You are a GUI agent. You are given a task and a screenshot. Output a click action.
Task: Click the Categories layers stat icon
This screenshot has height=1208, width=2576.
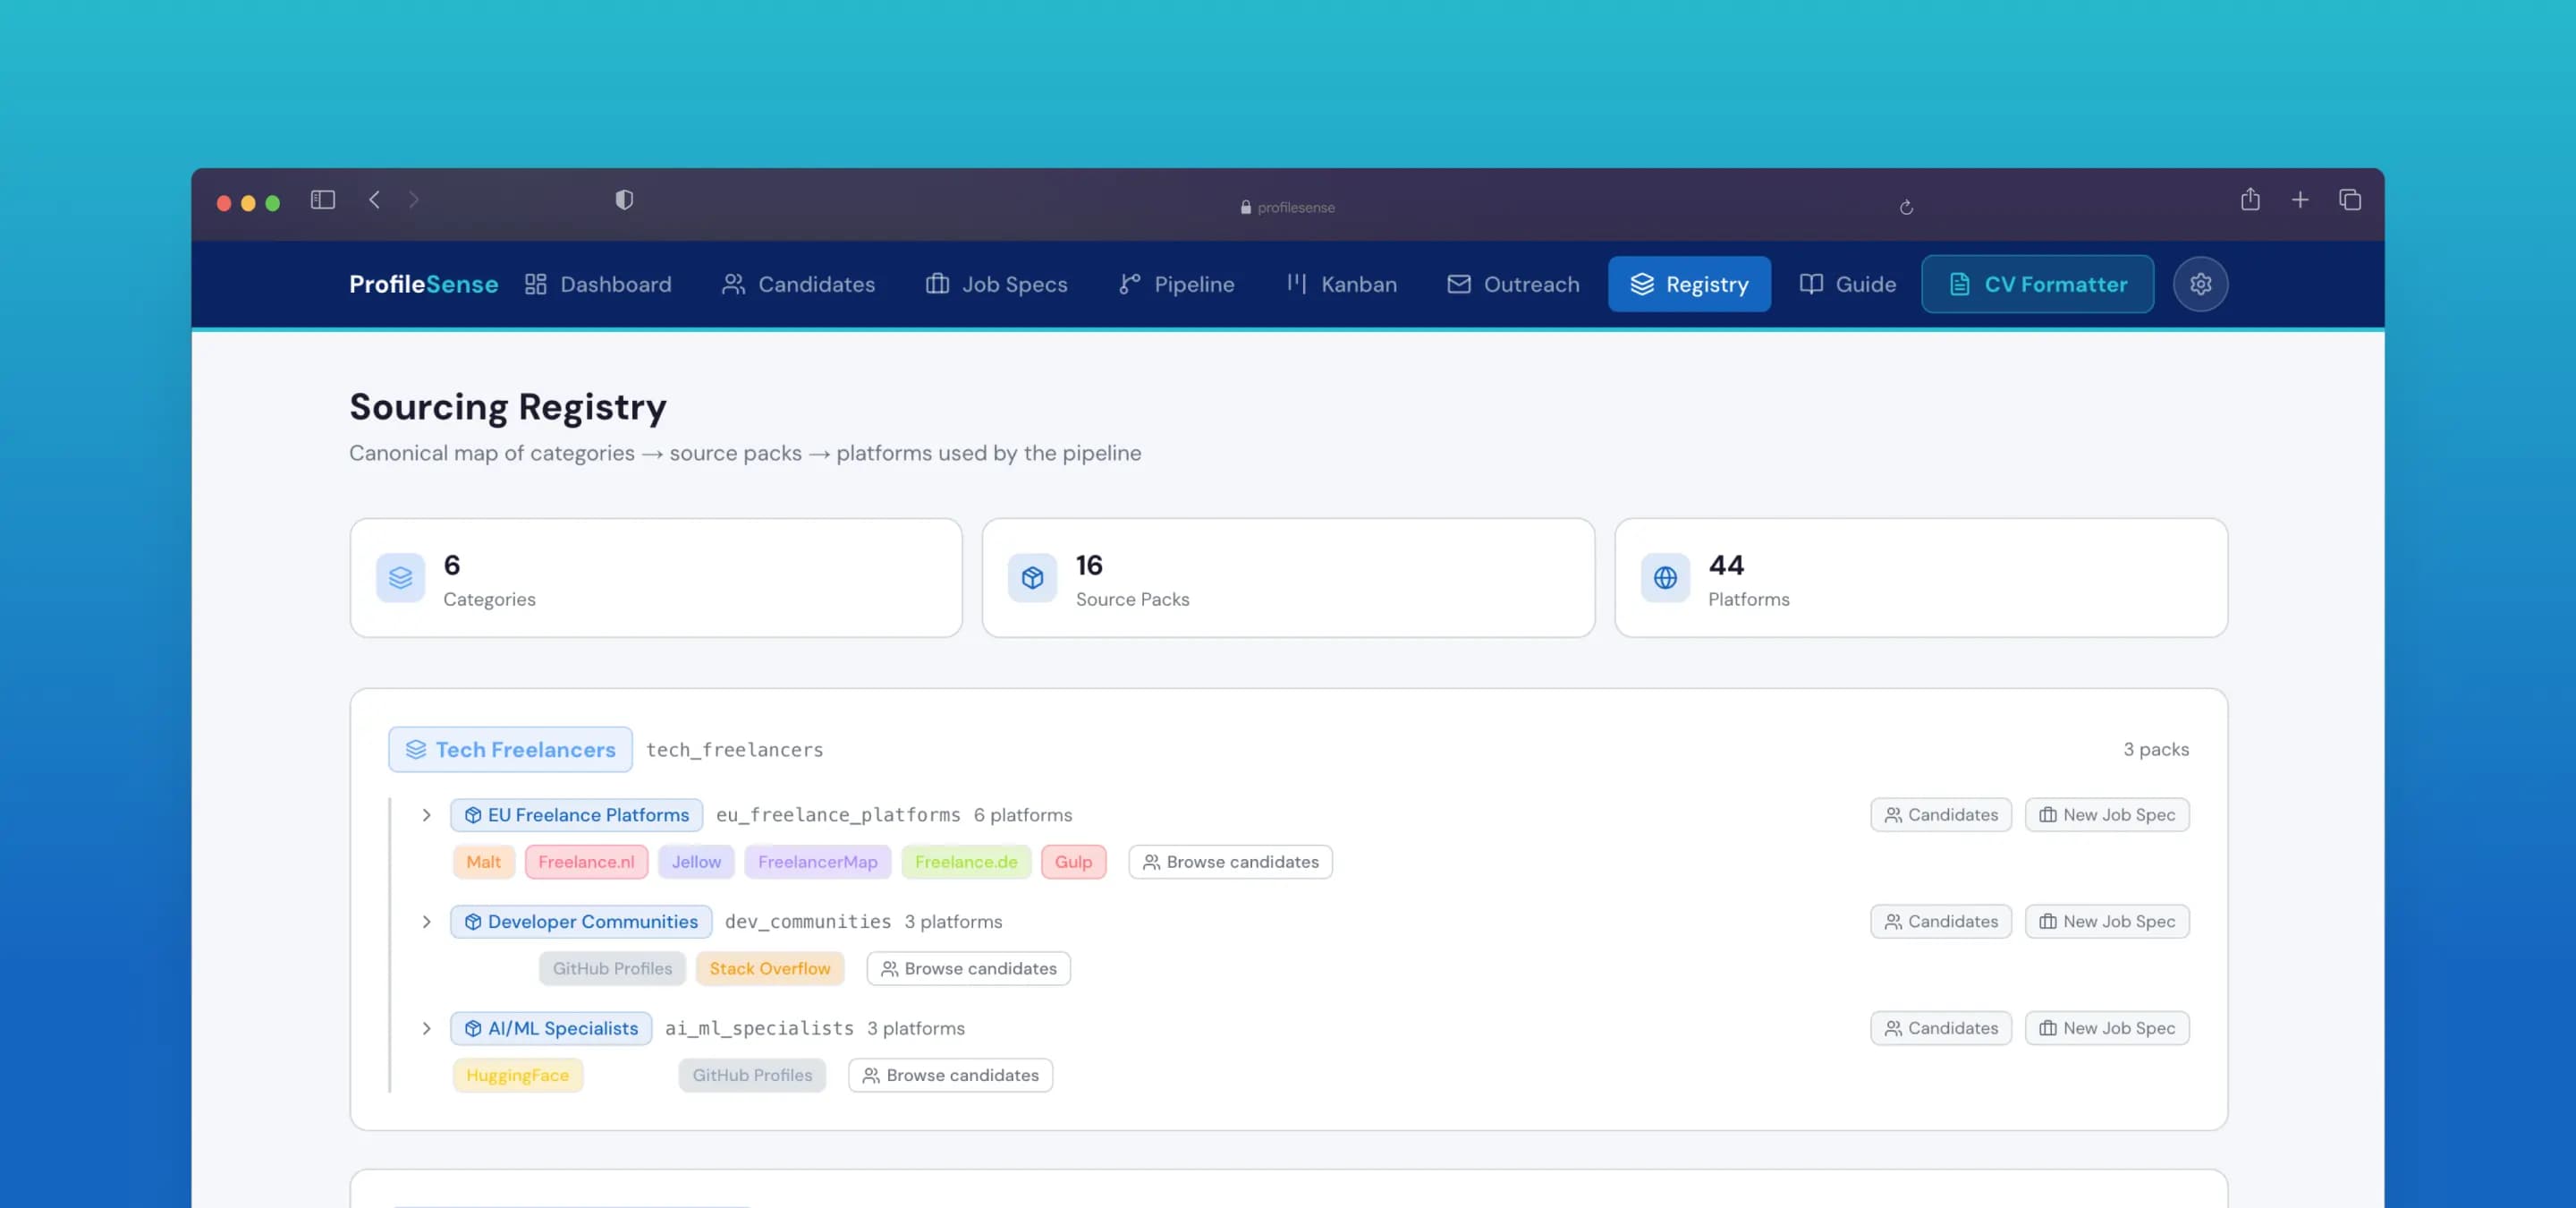400,578
